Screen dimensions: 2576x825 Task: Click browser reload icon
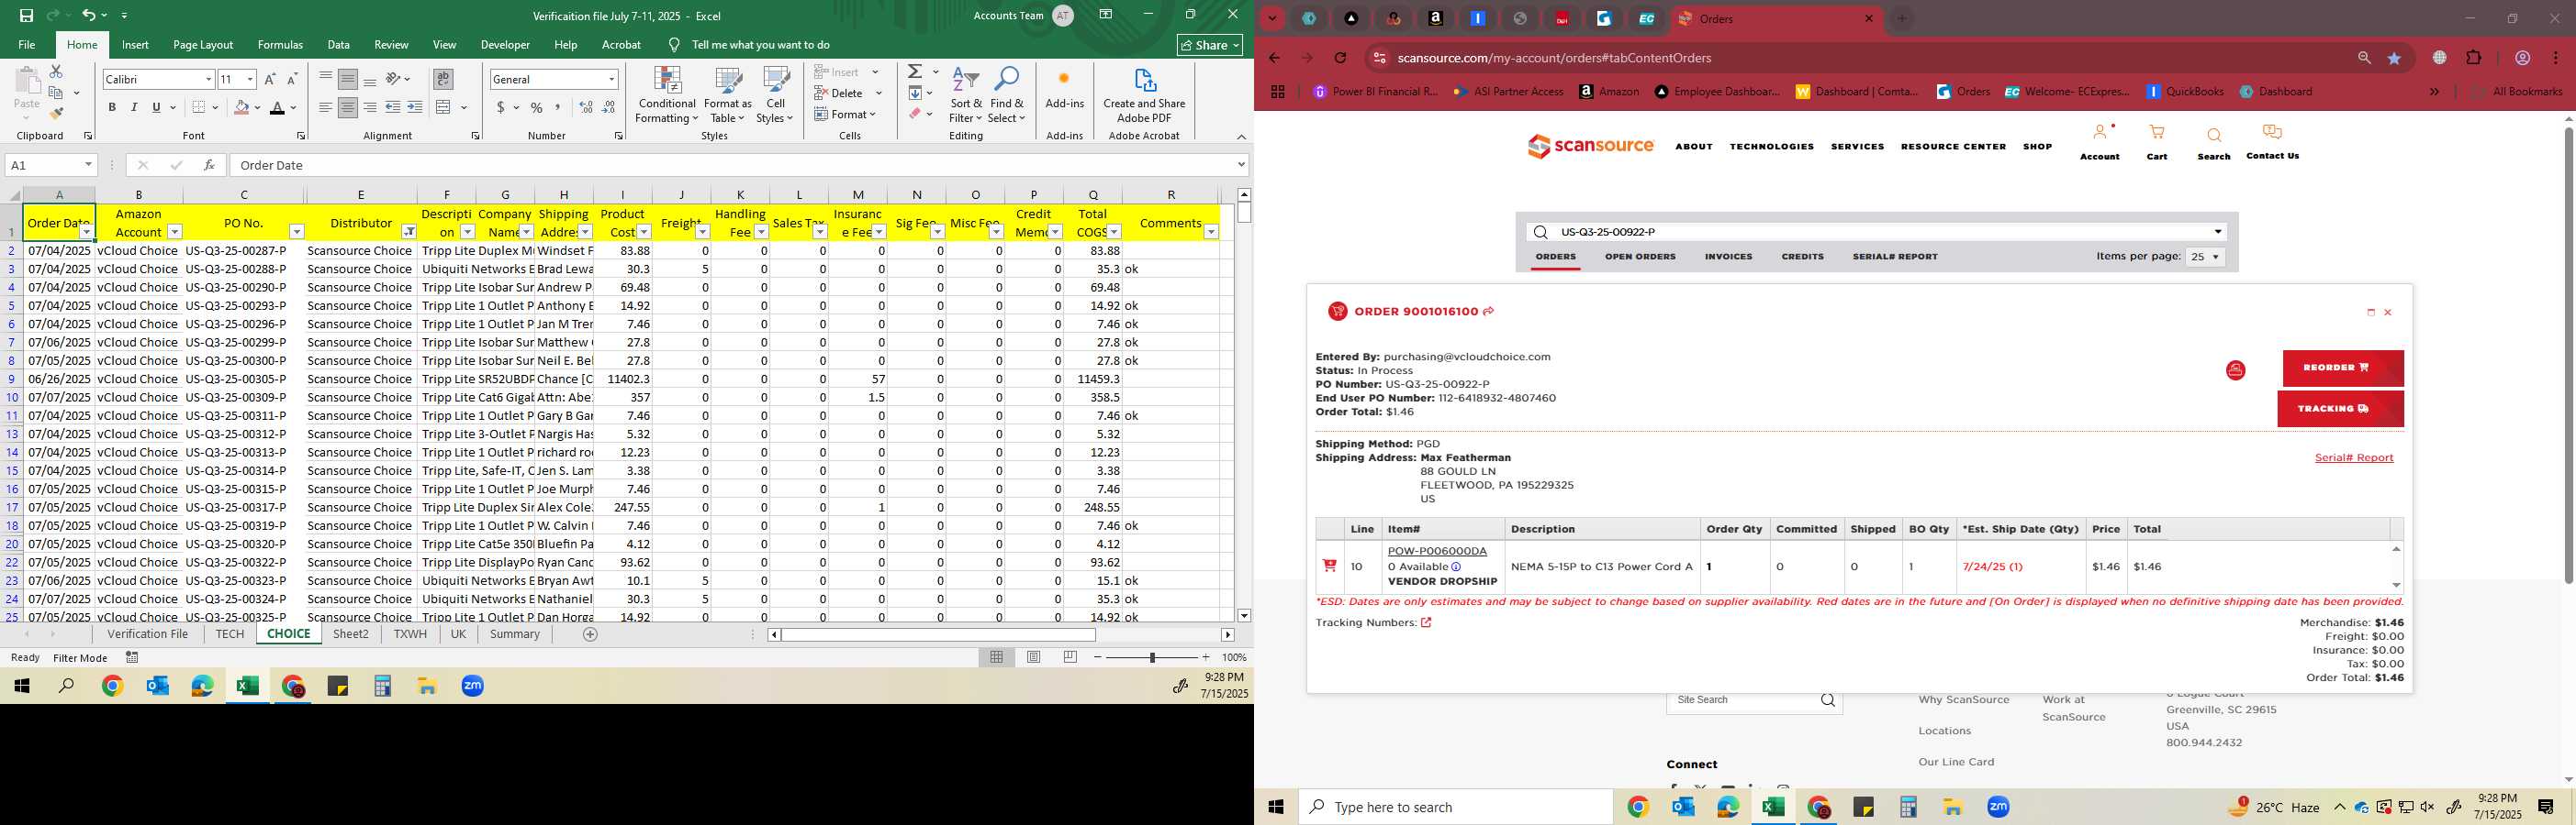[x=1340, y=58]
